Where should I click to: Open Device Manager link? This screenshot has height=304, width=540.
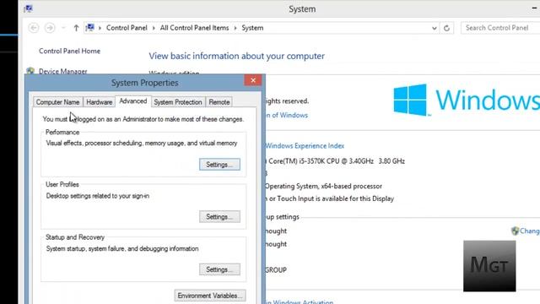click(62, 71)
